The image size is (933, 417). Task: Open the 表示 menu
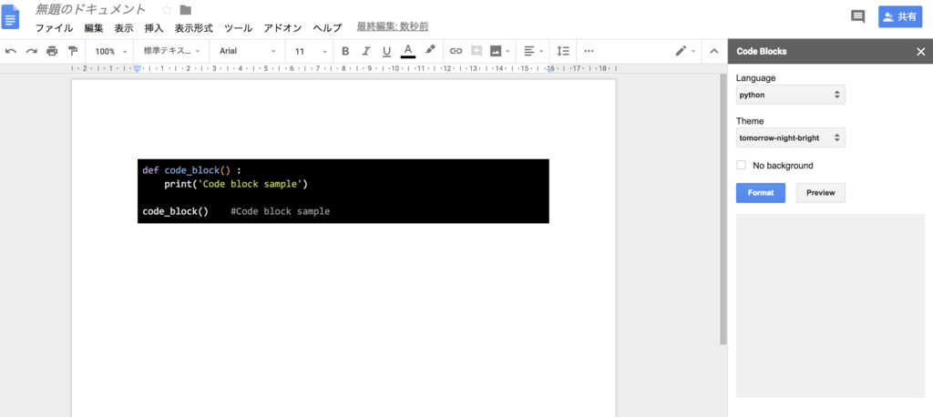[124, 28]
